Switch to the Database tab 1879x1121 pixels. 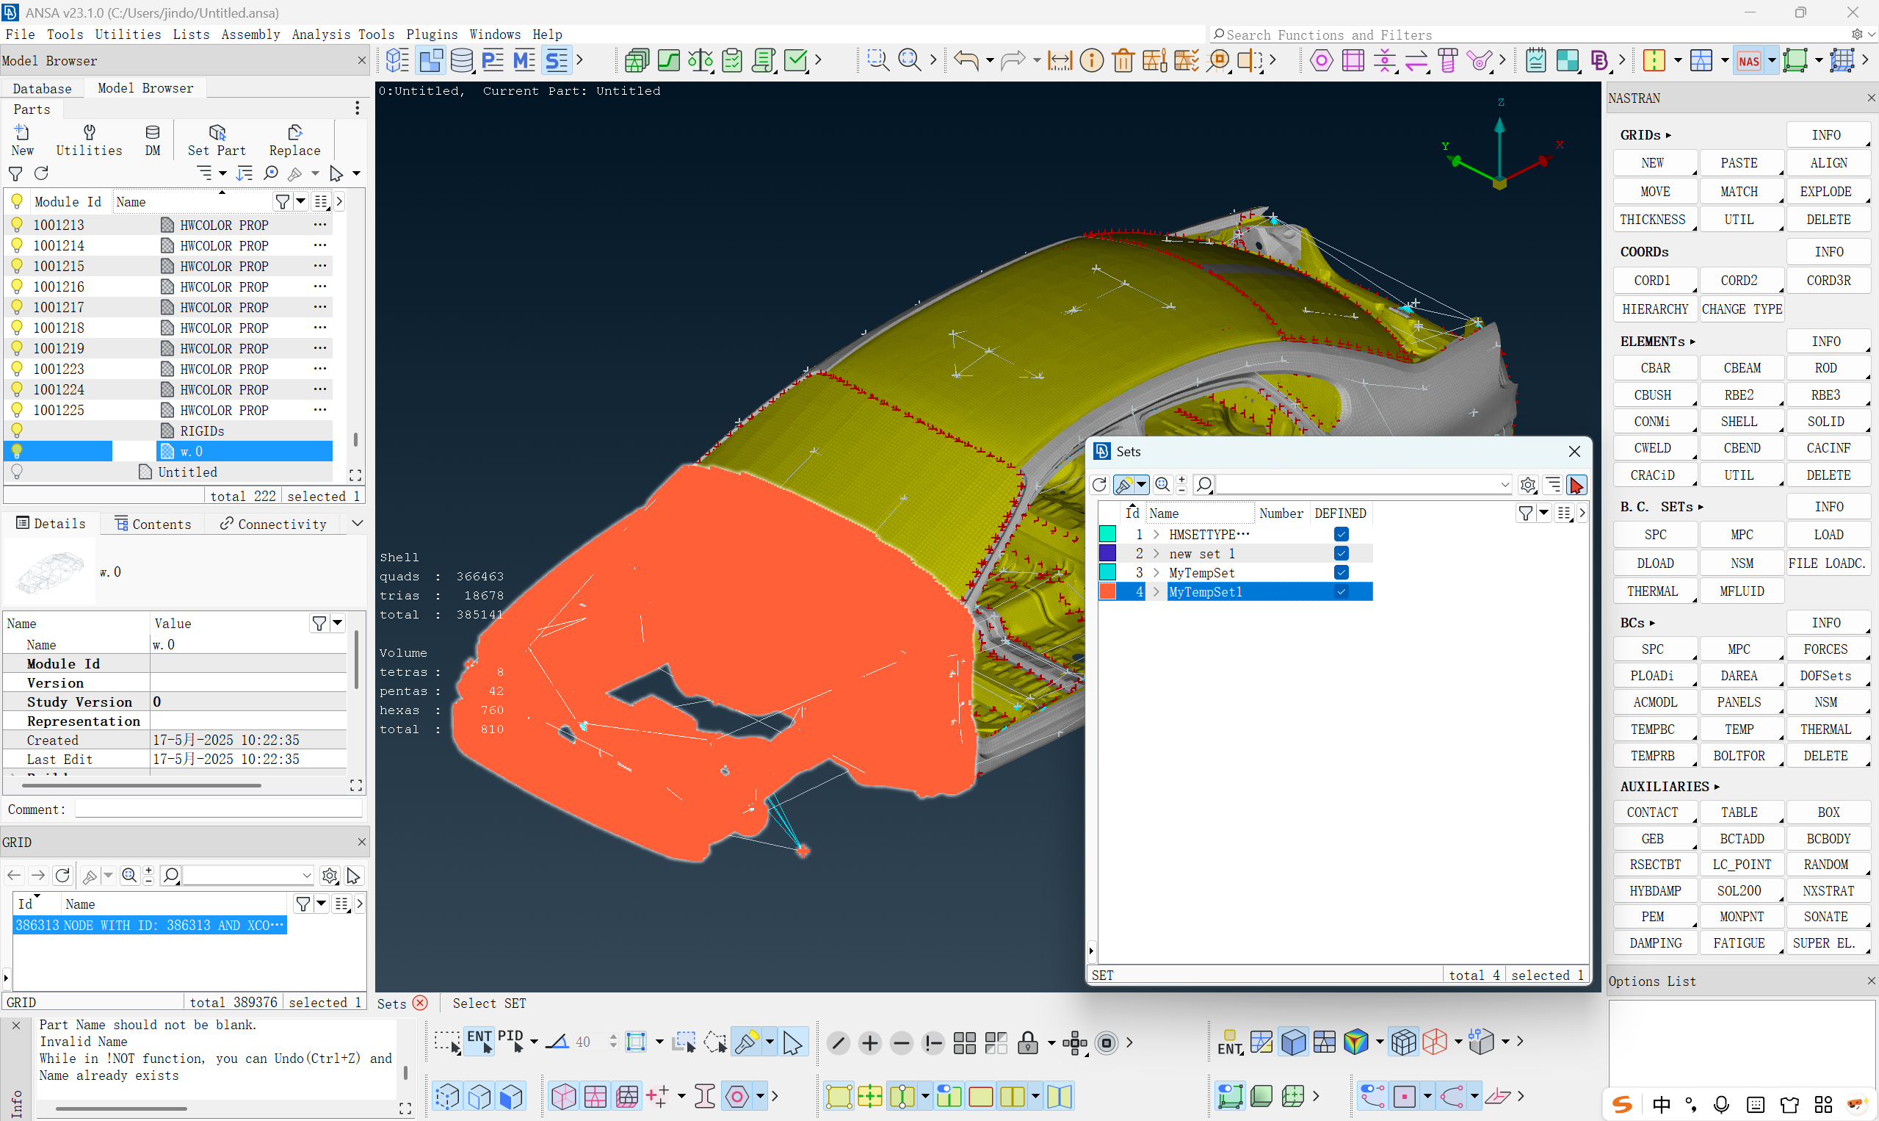(43, 88)
